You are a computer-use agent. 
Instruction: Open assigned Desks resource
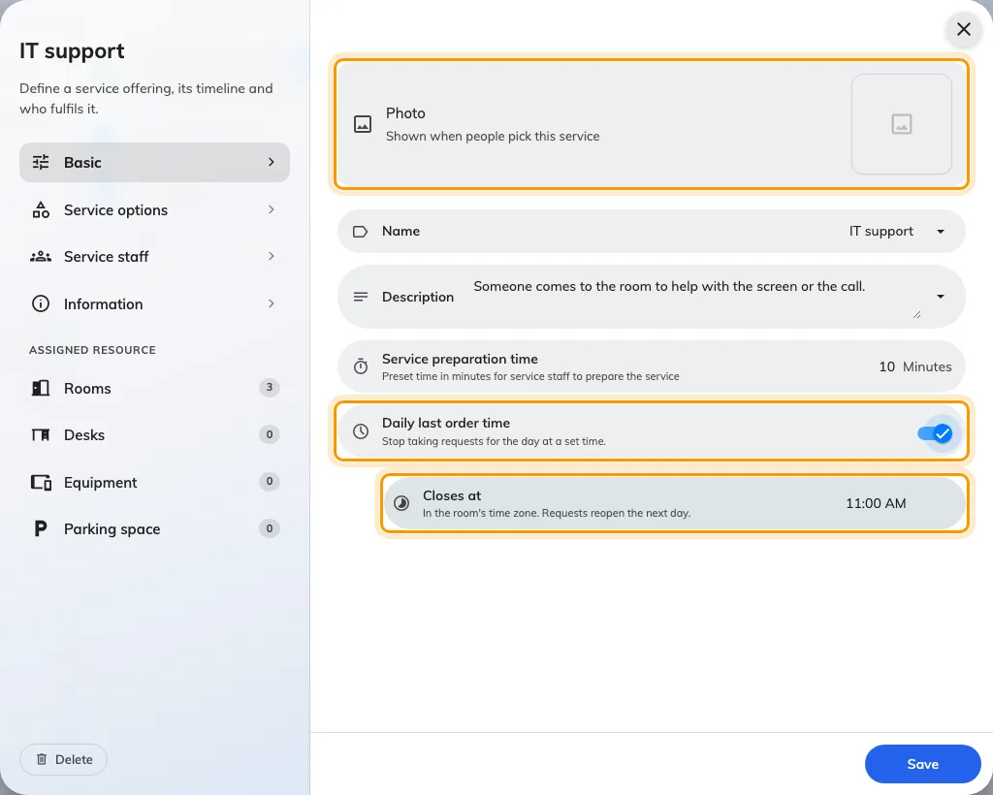pos(154,435)
